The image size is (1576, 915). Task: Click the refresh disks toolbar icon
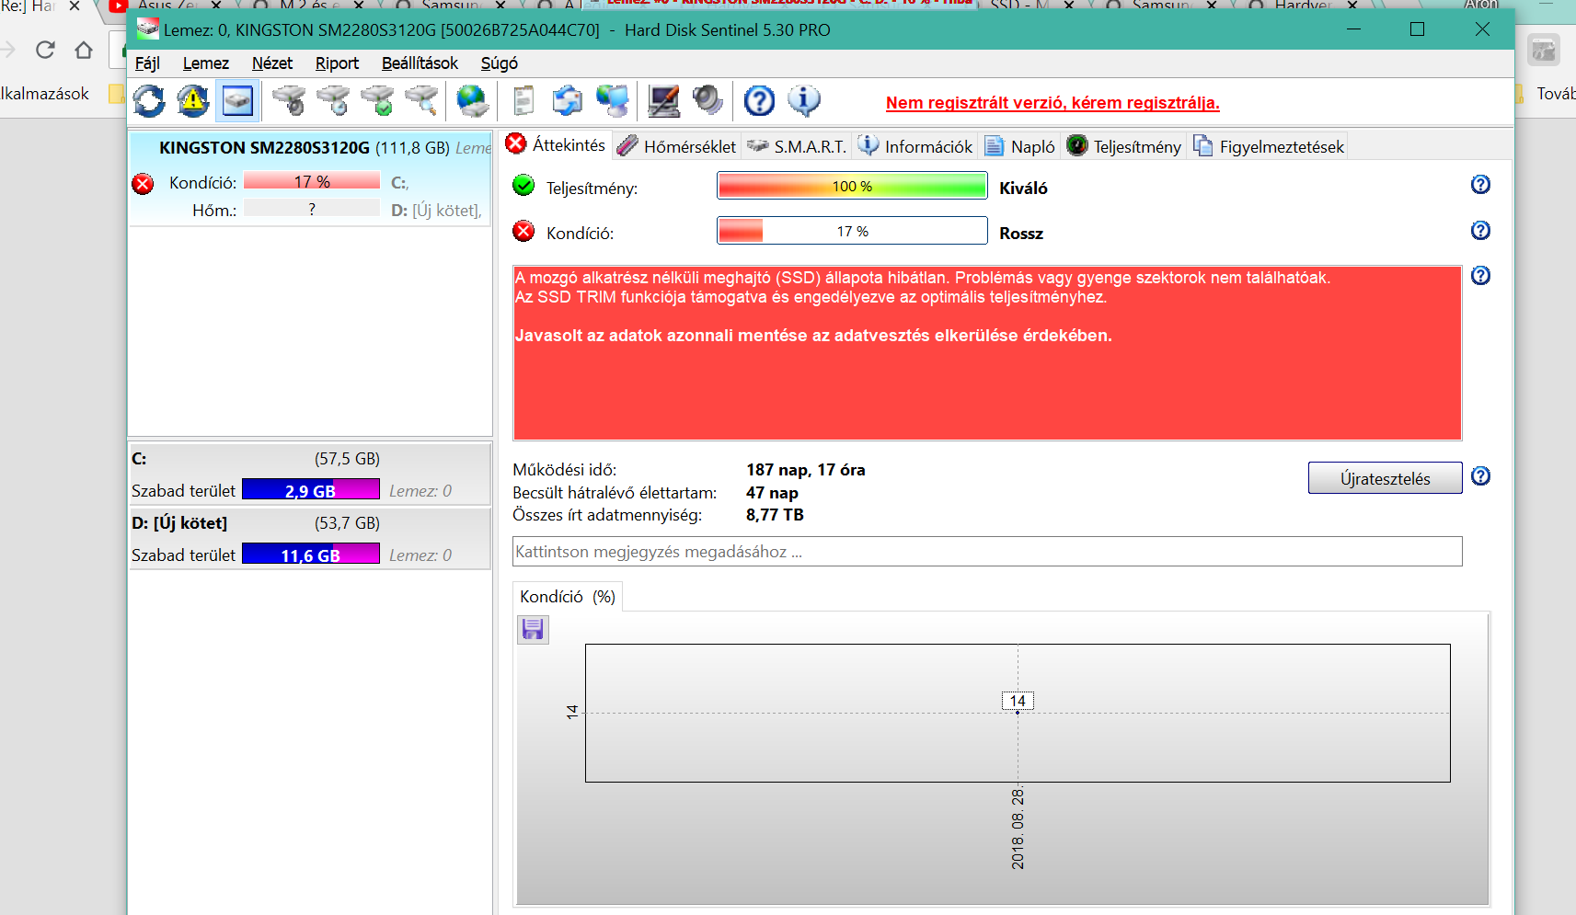pyautogui.click(x=149, y=101)
